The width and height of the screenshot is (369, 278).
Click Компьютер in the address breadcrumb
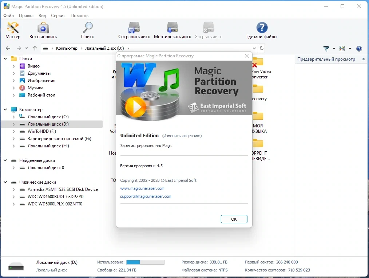coord(67,48)
